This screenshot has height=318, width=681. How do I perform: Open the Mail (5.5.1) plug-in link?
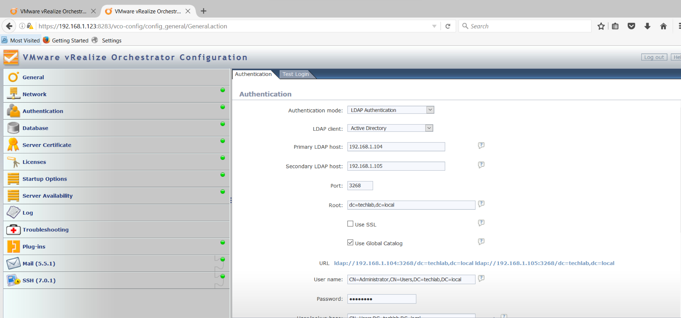(39, 263)
